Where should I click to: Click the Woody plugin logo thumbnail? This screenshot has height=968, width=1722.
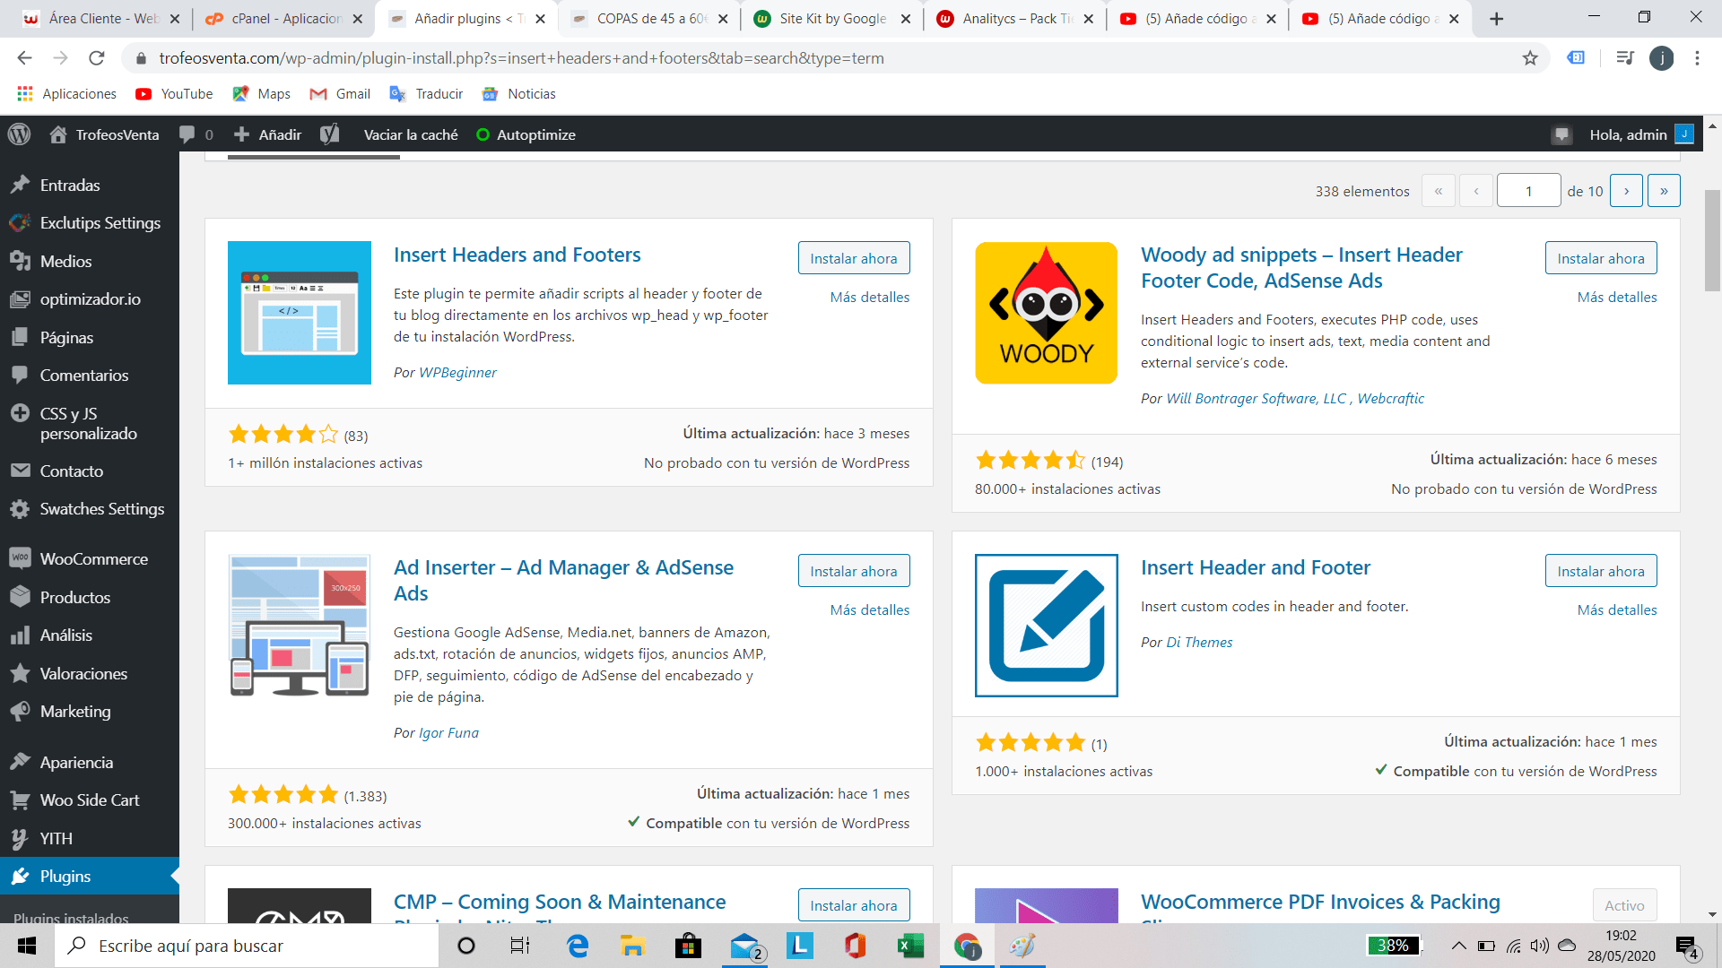[x=1046, y=313]
